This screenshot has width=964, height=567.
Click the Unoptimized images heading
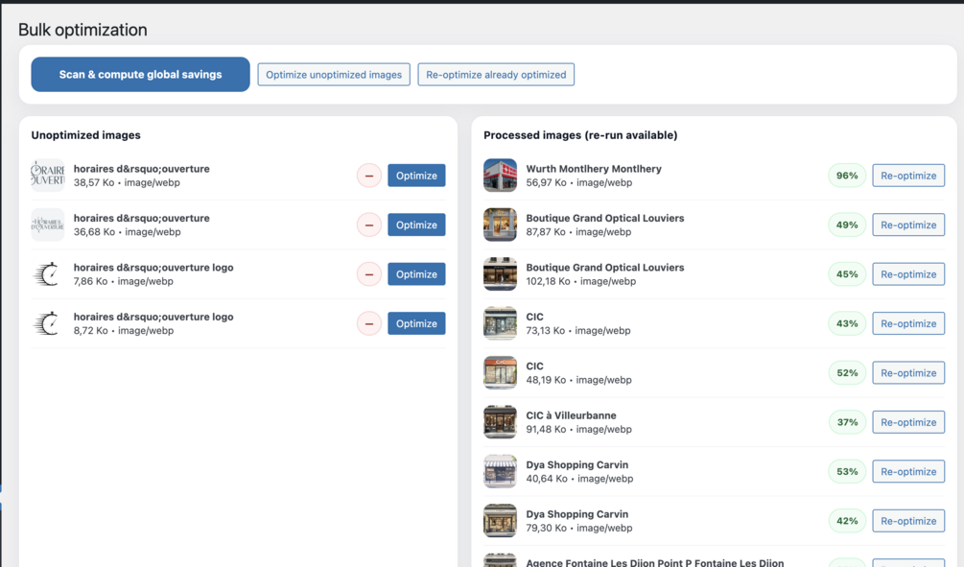click(x=85, y=135)
